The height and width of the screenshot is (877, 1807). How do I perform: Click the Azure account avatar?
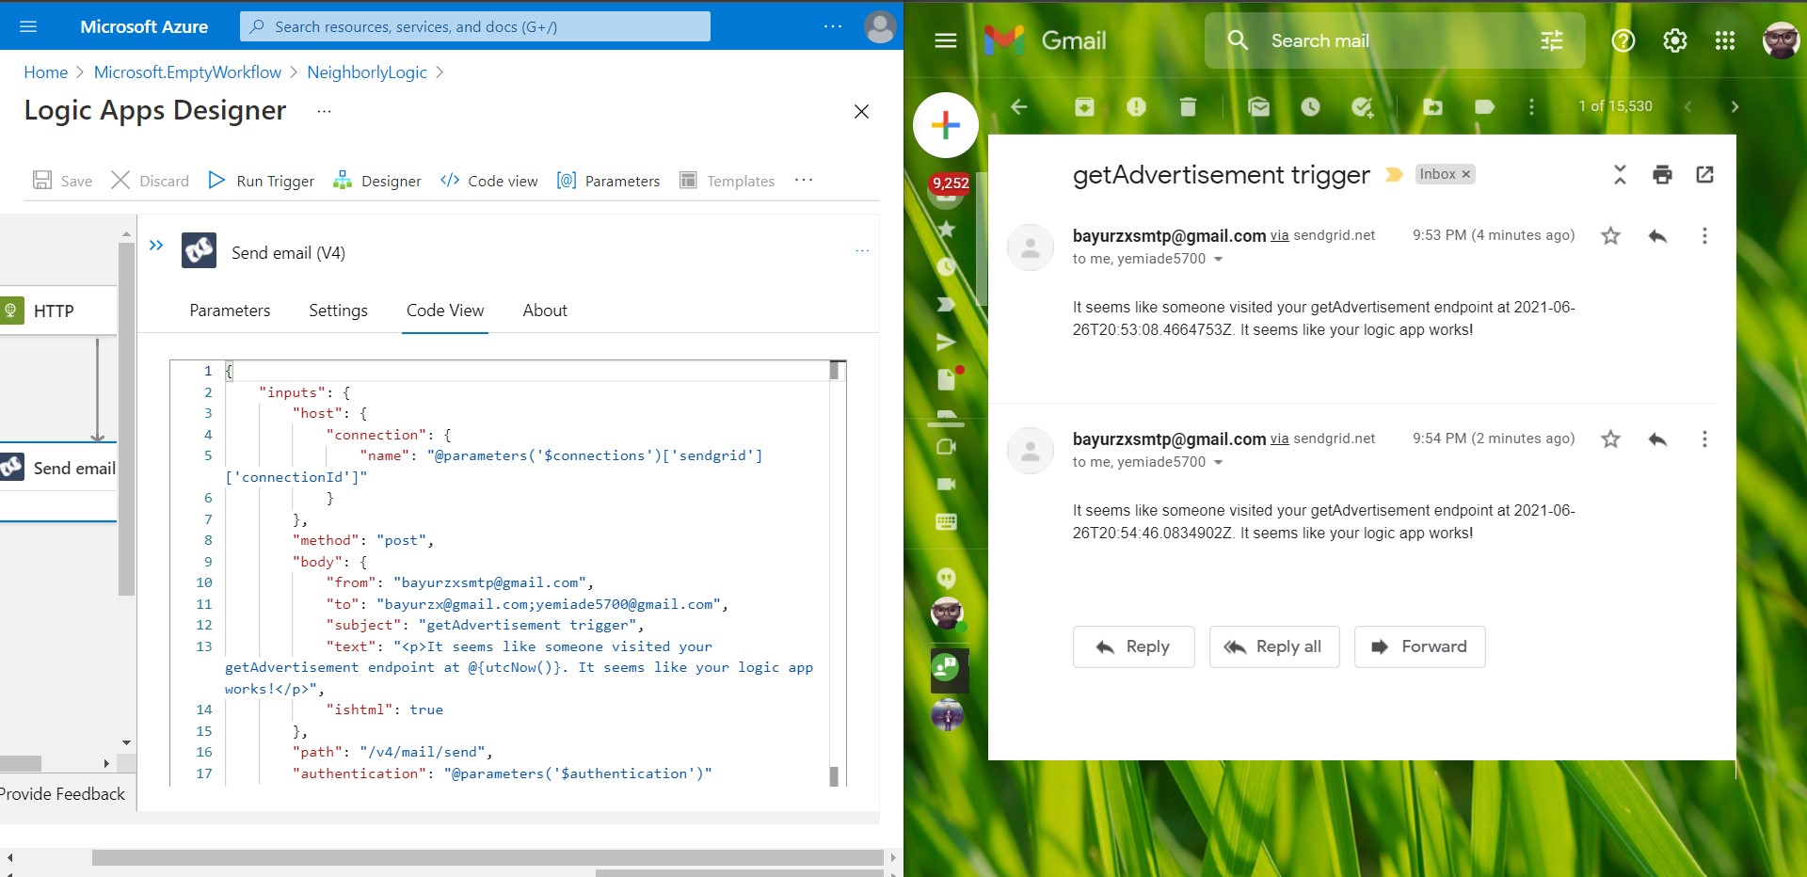(x=880, y=26)
